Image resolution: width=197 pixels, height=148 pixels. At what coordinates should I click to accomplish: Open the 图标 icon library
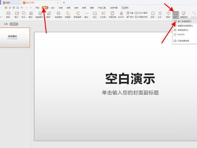(31, 13)
